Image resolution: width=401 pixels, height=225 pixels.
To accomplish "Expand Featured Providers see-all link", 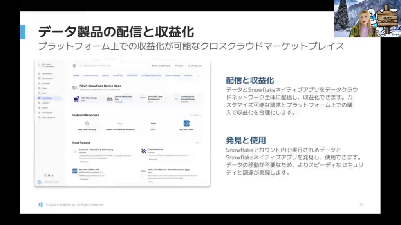I will tap(196, 115).
